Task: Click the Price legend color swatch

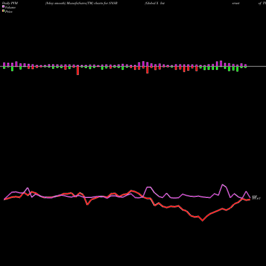Action: 3,11
